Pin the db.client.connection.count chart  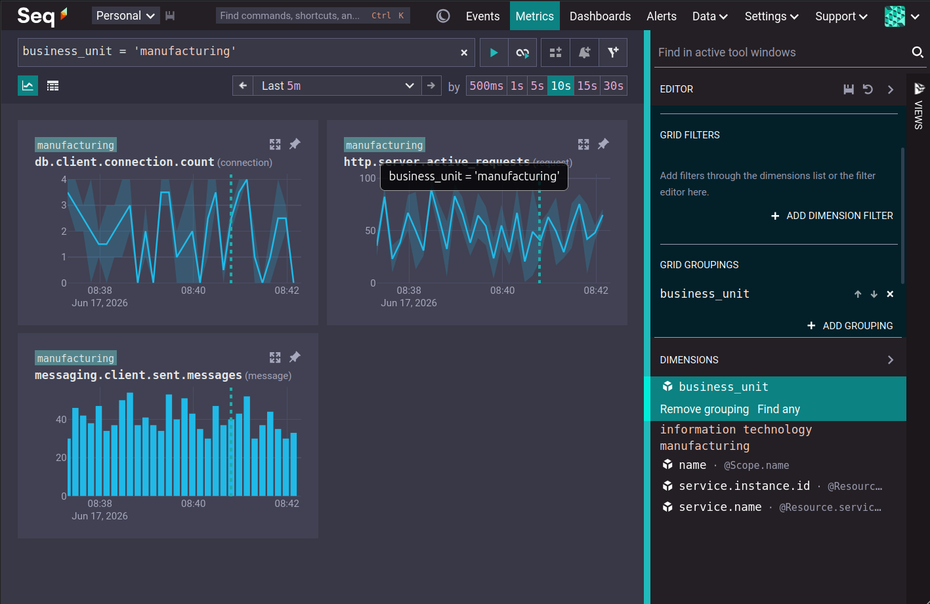click(x=295, y=144)
